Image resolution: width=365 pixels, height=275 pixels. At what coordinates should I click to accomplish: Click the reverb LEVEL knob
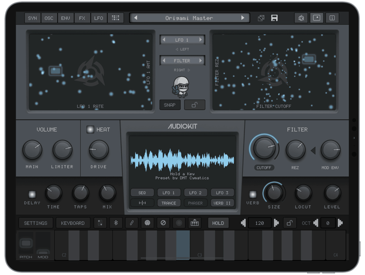(x=332, y=193)
